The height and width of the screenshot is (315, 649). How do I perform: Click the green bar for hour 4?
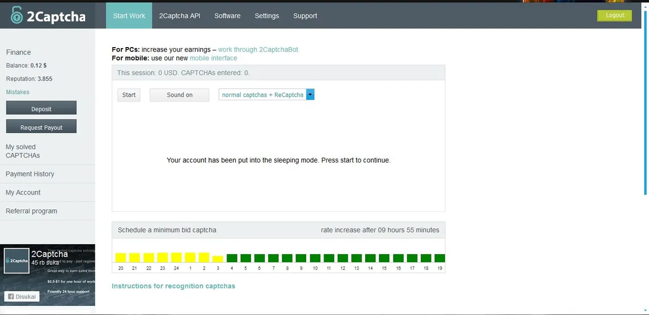(232, 258)
